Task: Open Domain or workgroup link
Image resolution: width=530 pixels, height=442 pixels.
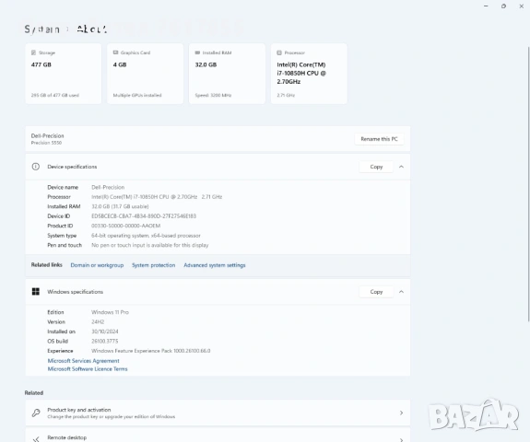Action: point(97,265)
